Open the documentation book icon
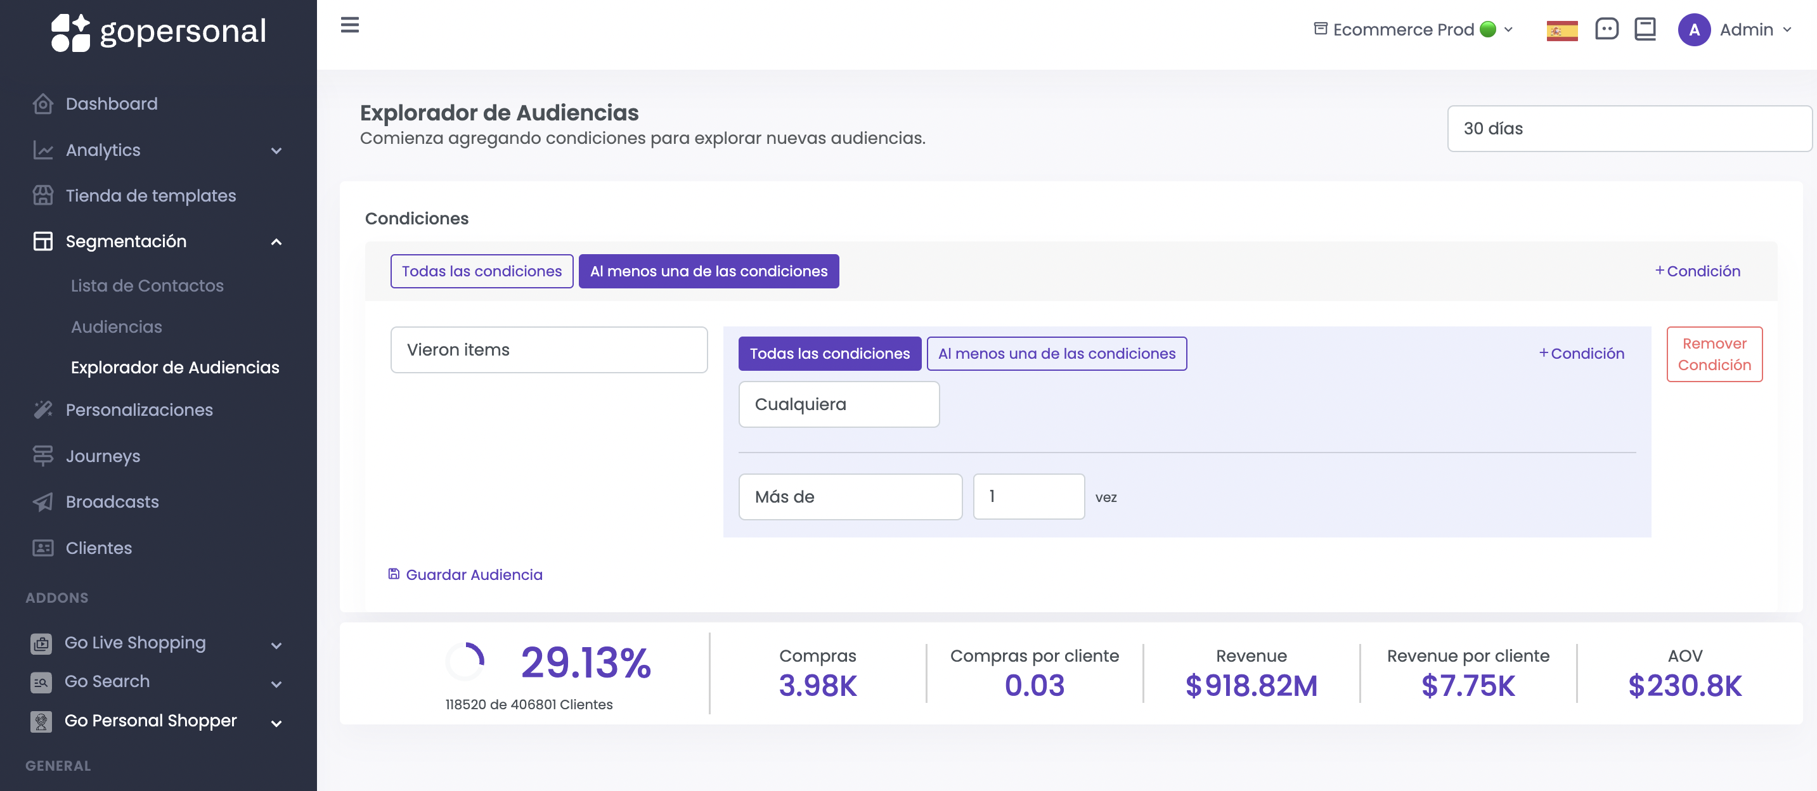This screenshot has height=791, width=1817. click(x=1645, y=29)
